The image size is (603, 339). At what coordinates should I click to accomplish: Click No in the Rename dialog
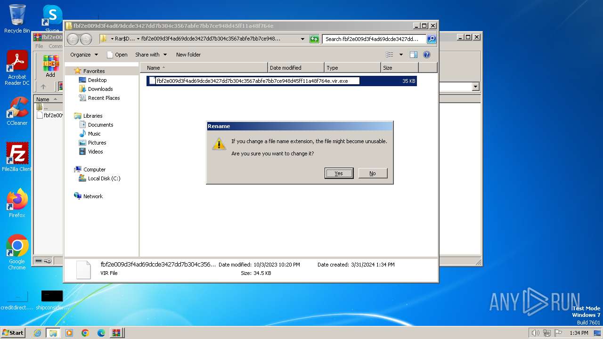coord(373,173)
